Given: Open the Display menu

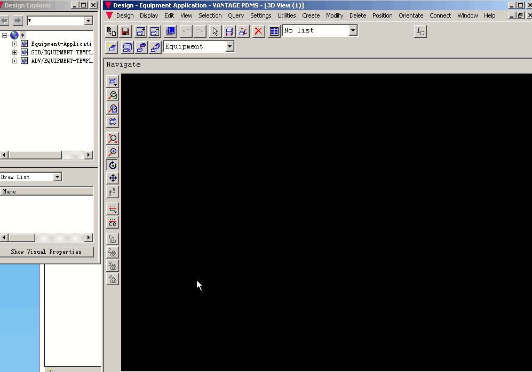Looking at the screenshot, I should [x=149, y=15].
